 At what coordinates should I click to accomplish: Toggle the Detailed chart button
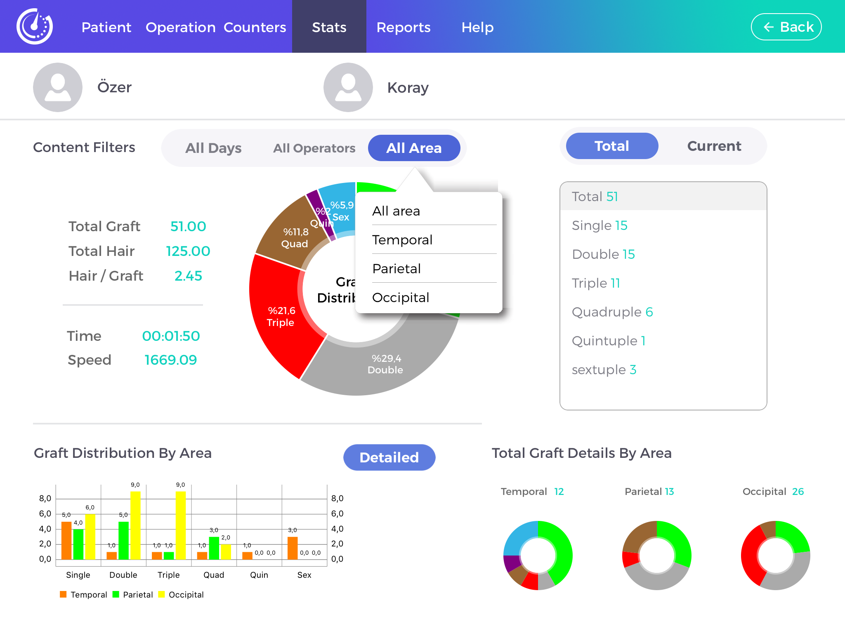(389, 457)
